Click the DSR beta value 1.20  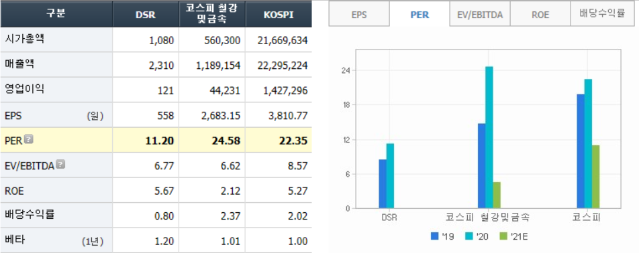coord(164,242)
